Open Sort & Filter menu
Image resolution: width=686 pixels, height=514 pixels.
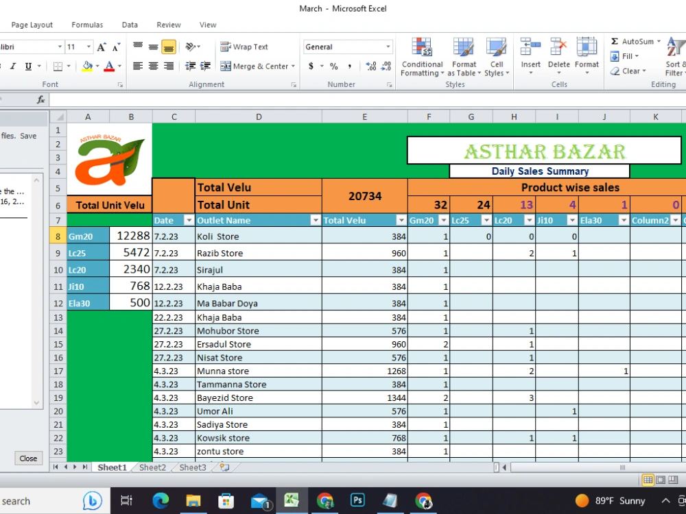click(675, 58)
